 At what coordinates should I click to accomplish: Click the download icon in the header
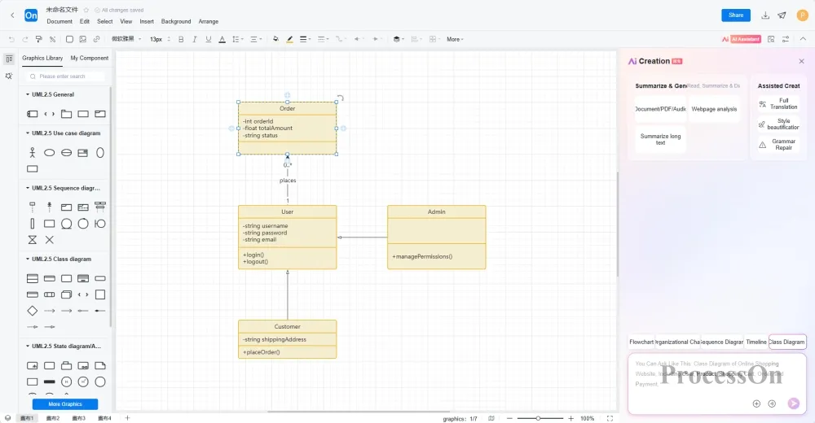(765, 15)
